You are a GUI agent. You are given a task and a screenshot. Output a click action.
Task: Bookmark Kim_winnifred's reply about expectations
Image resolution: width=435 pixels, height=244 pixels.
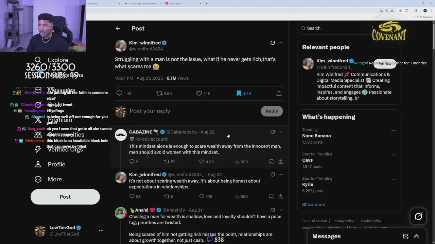point(271,196)
